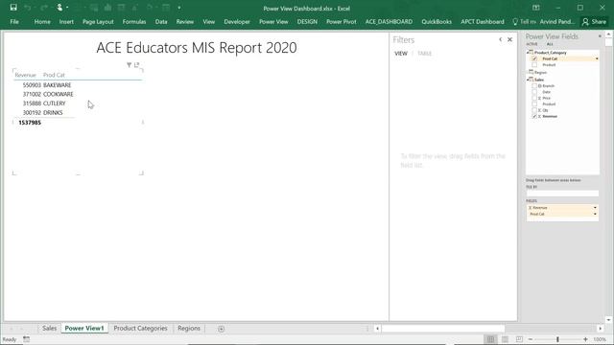Viewport: 614px width, 345px height.
Task: Open the Formulas ribbon tab
Action: click(134, 22)
